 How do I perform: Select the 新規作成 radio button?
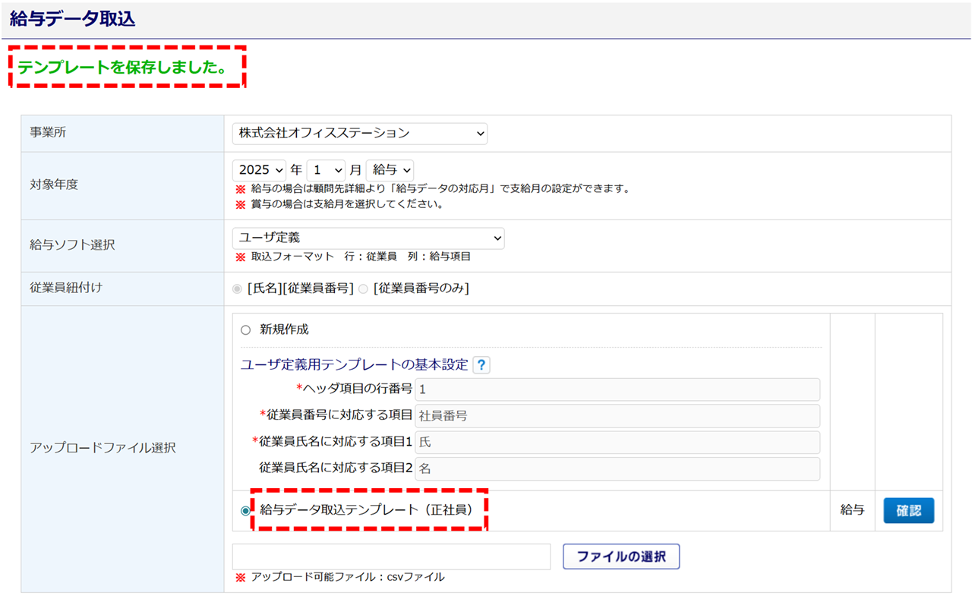point(245,330)
